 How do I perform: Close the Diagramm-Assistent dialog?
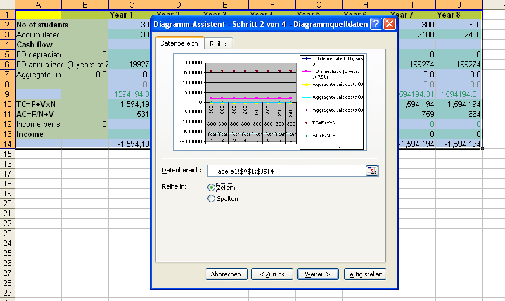point(389,24)
